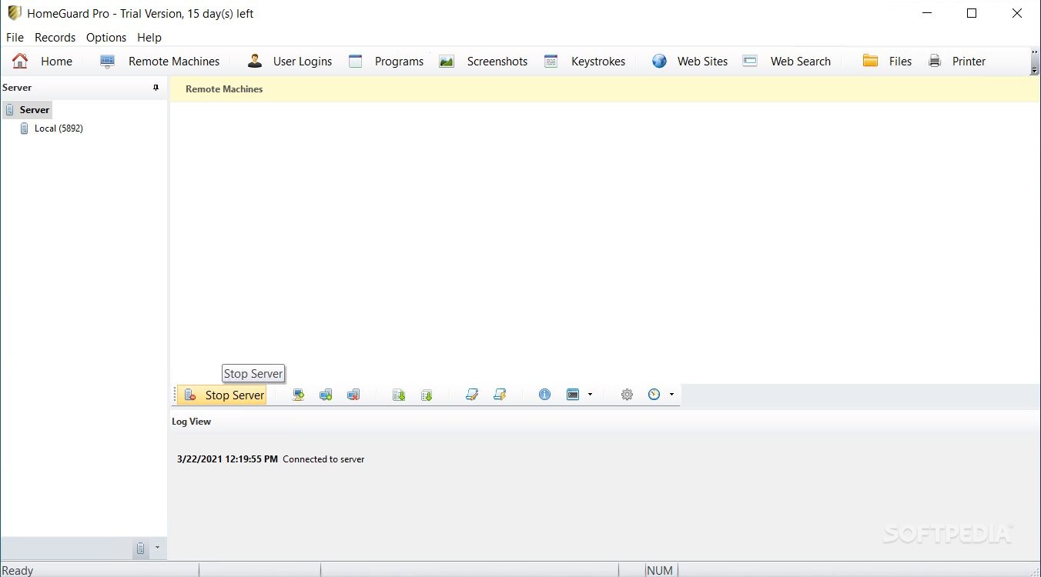Open the Programs view
The image size is (1041, 577).
pyautogui.click(x=386, y=61)
